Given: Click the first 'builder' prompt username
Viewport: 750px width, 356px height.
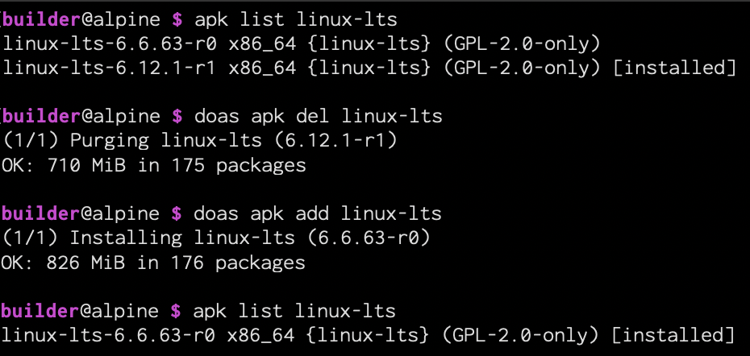Looking at the screenshot, I should point(41,20).
